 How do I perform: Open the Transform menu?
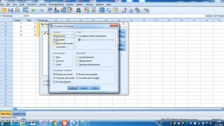pos(32,5)
